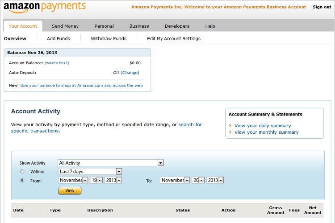
Task: Click the $0.00 account balance value
Action: pyautogui.click(x=135, y=63)
